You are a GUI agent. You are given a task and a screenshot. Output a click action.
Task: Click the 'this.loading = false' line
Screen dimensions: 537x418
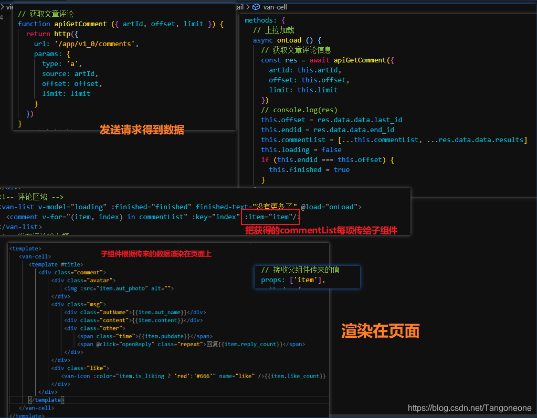pyautogui.click(x=301, y=149)
